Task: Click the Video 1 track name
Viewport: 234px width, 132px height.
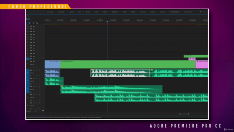Action: point(32,65)
